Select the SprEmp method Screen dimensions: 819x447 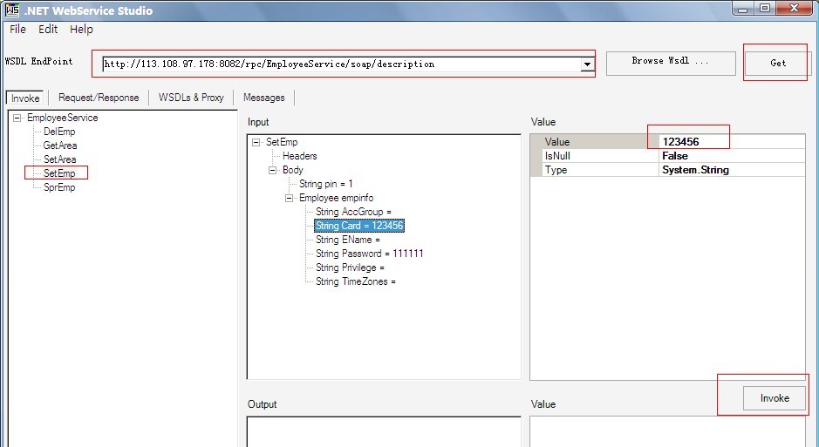point(59,187)
